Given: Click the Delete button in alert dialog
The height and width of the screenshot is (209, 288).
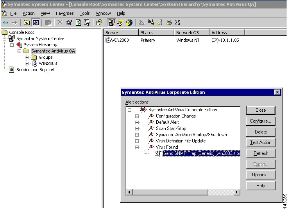Looking at the screenshot, I should click(x=261, y=132).
